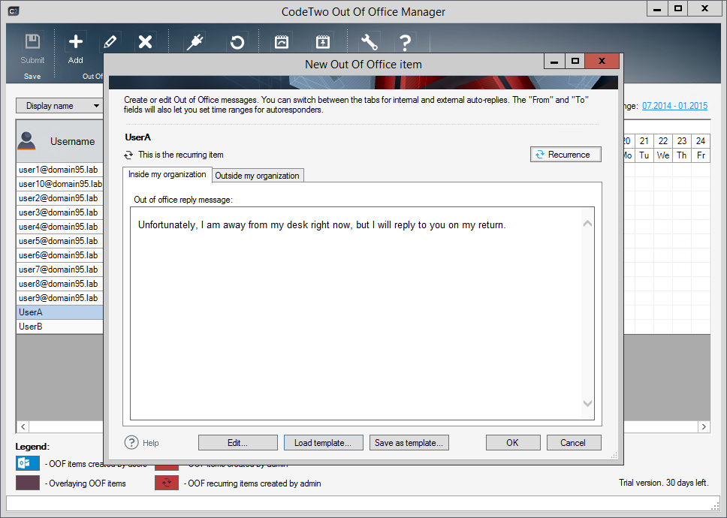Select user5@domain95.lab row
Image resolution: width=727 pixels, height=518 pixels.
tap(60, 241)
